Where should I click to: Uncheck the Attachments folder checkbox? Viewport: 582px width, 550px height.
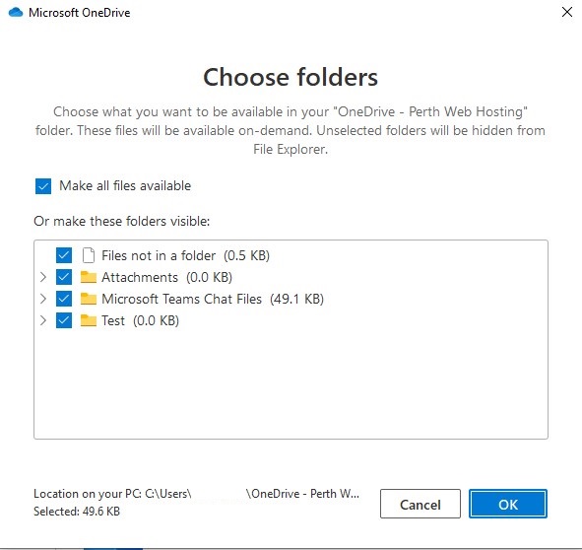64,277
